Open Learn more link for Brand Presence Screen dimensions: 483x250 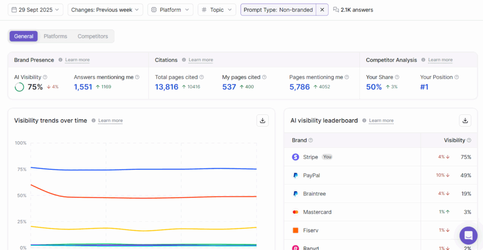77,60
